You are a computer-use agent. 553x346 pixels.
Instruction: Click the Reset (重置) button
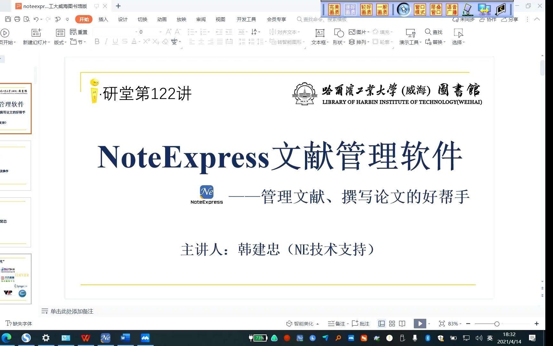click(x=79, y=32)
